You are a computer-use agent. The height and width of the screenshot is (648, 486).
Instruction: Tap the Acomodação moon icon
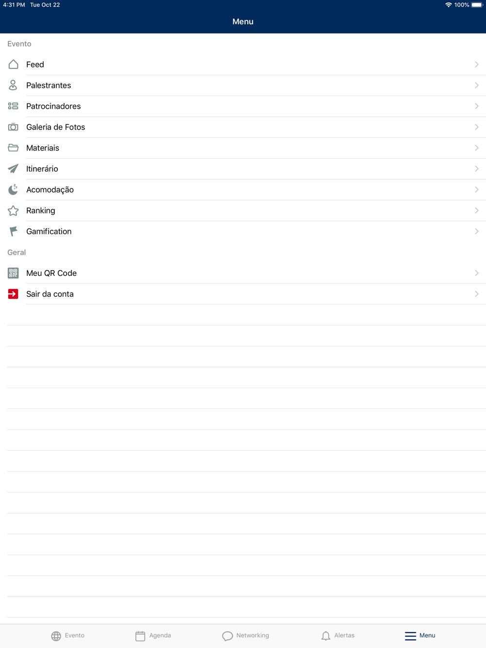click(13, 189)
